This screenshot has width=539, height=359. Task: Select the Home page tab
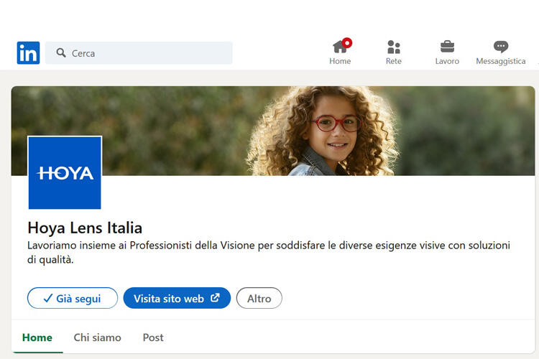coord(37,337)
